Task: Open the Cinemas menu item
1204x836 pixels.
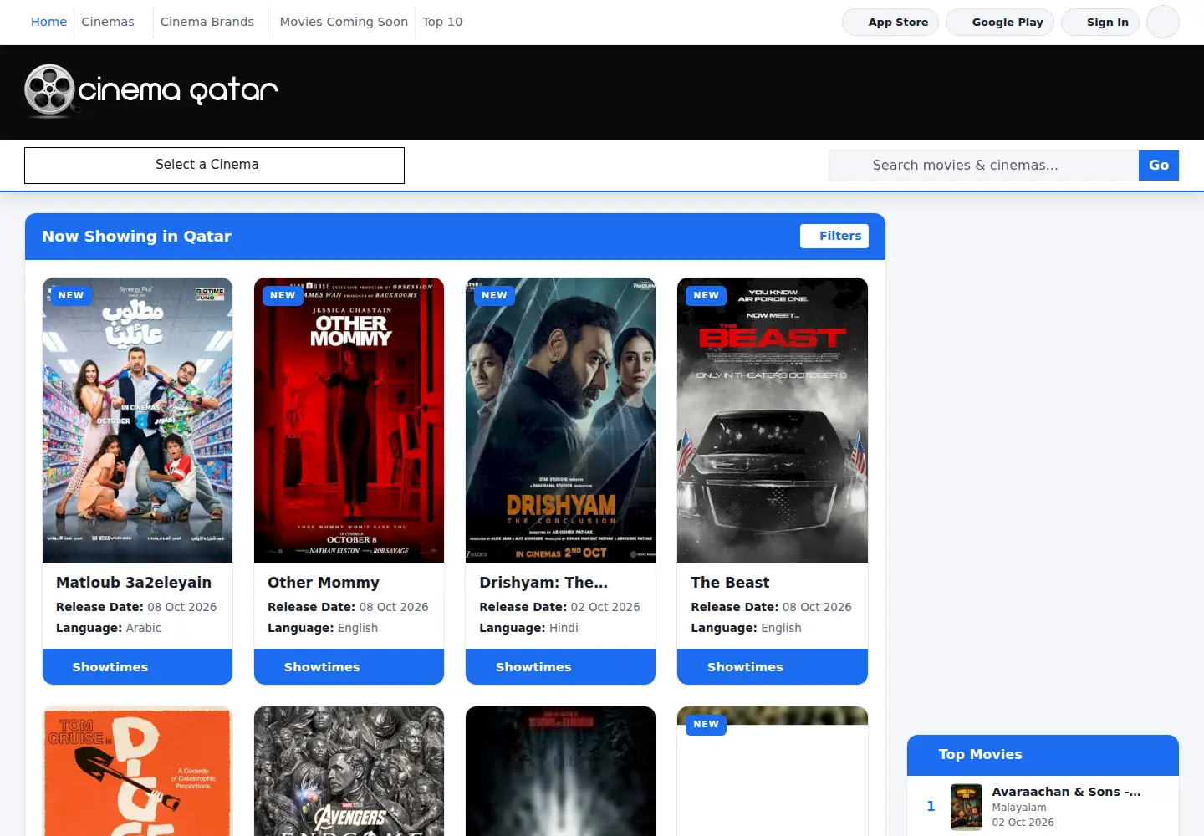Action: tap(108, 22)
